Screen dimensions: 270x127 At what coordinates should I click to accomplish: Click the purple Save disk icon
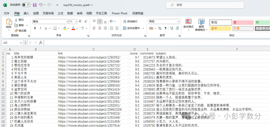34,5
